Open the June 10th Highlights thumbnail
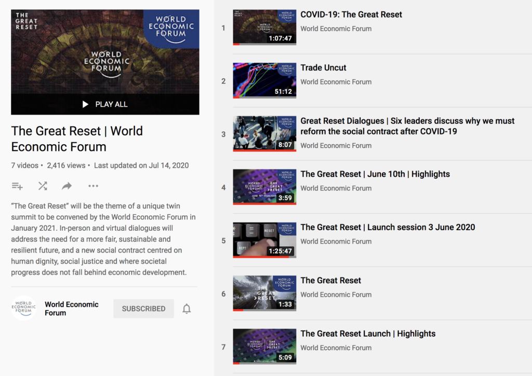Image resolution: width=532 pixels, height=376 pixels. [264, 187]
